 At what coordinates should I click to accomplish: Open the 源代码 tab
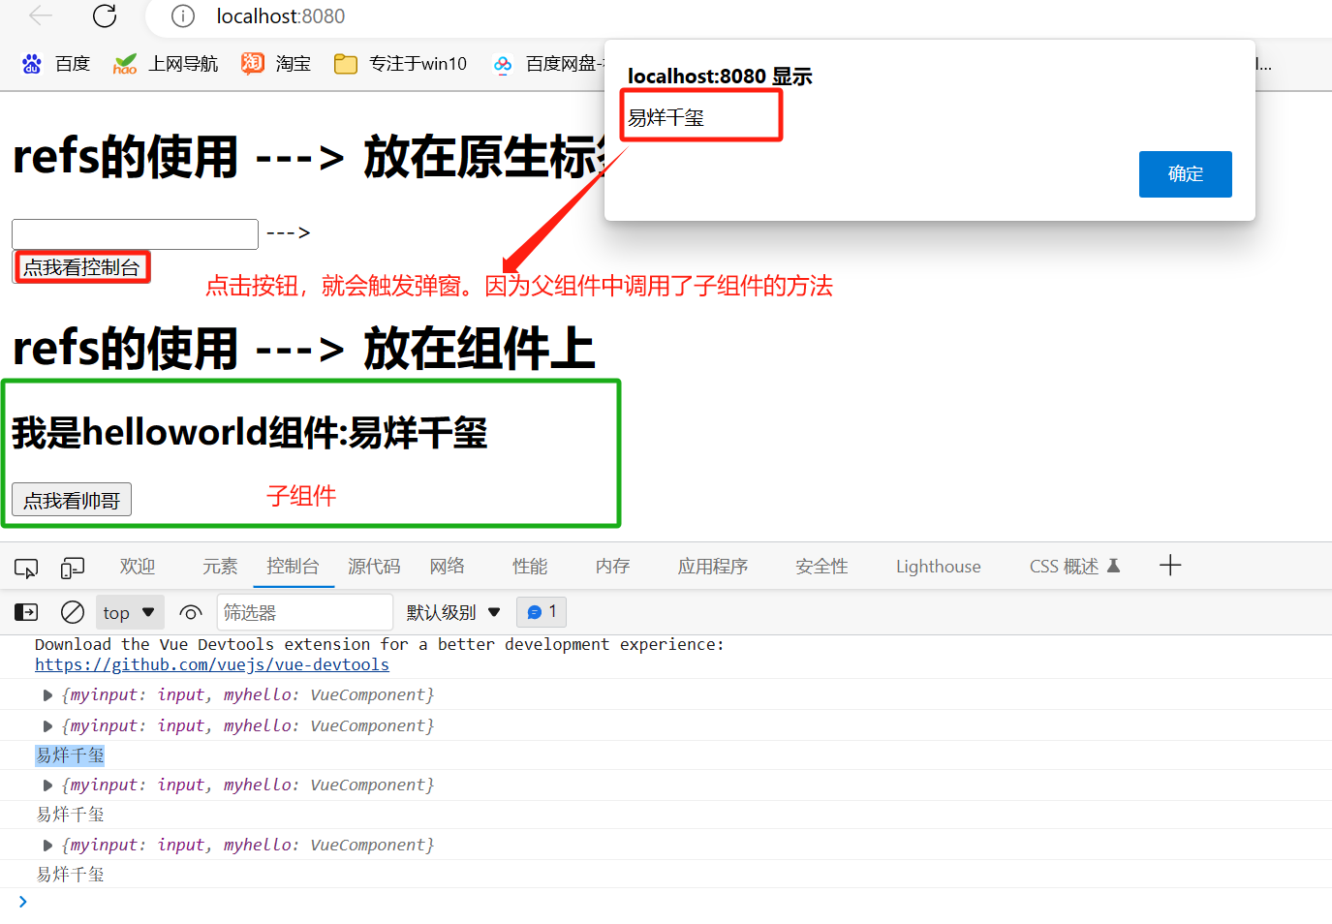374,567
